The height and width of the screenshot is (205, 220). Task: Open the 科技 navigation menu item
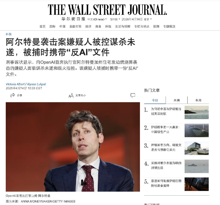point(108,26)
